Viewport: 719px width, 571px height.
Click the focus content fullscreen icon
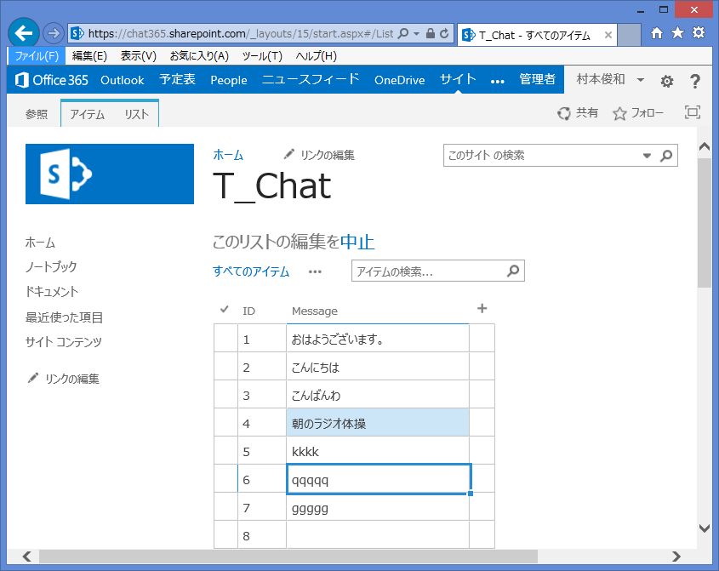(x=693, y=112)
